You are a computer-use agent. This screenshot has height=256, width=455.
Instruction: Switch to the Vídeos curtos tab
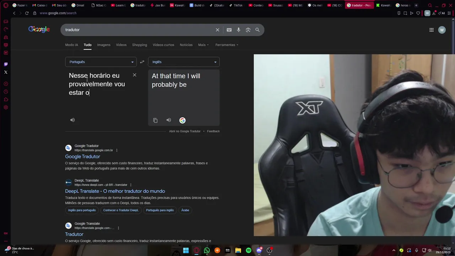pyautogui.click(x=164, y=45)
